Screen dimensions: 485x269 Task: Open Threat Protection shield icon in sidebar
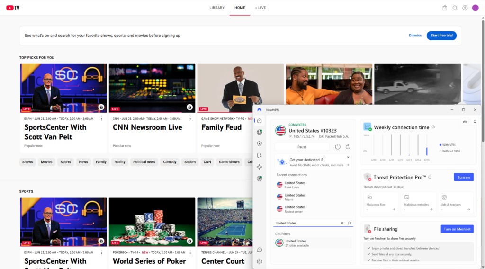point(260,144)
